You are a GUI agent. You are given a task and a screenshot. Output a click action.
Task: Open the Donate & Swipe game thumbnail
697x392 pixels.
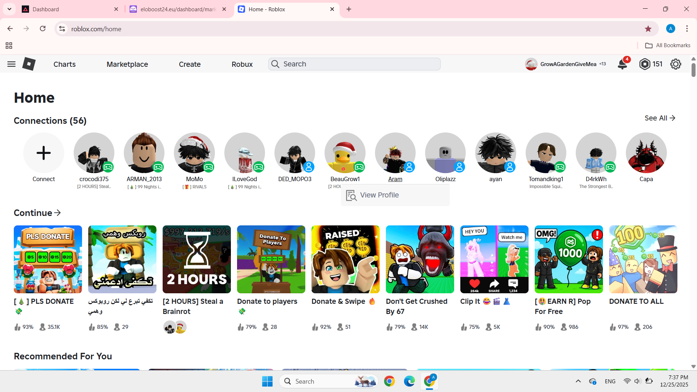(346, 259)
